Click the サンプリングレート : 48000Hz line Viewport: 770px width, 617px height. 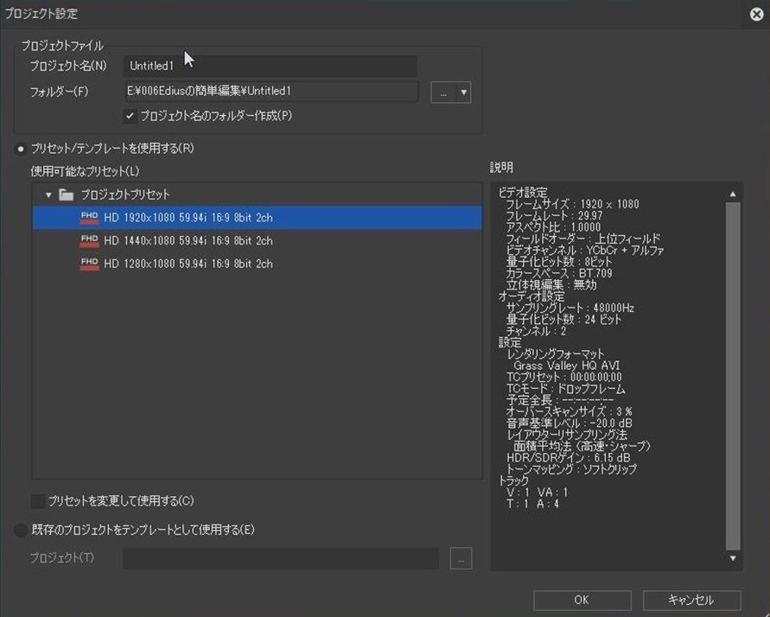click(570, 308)
